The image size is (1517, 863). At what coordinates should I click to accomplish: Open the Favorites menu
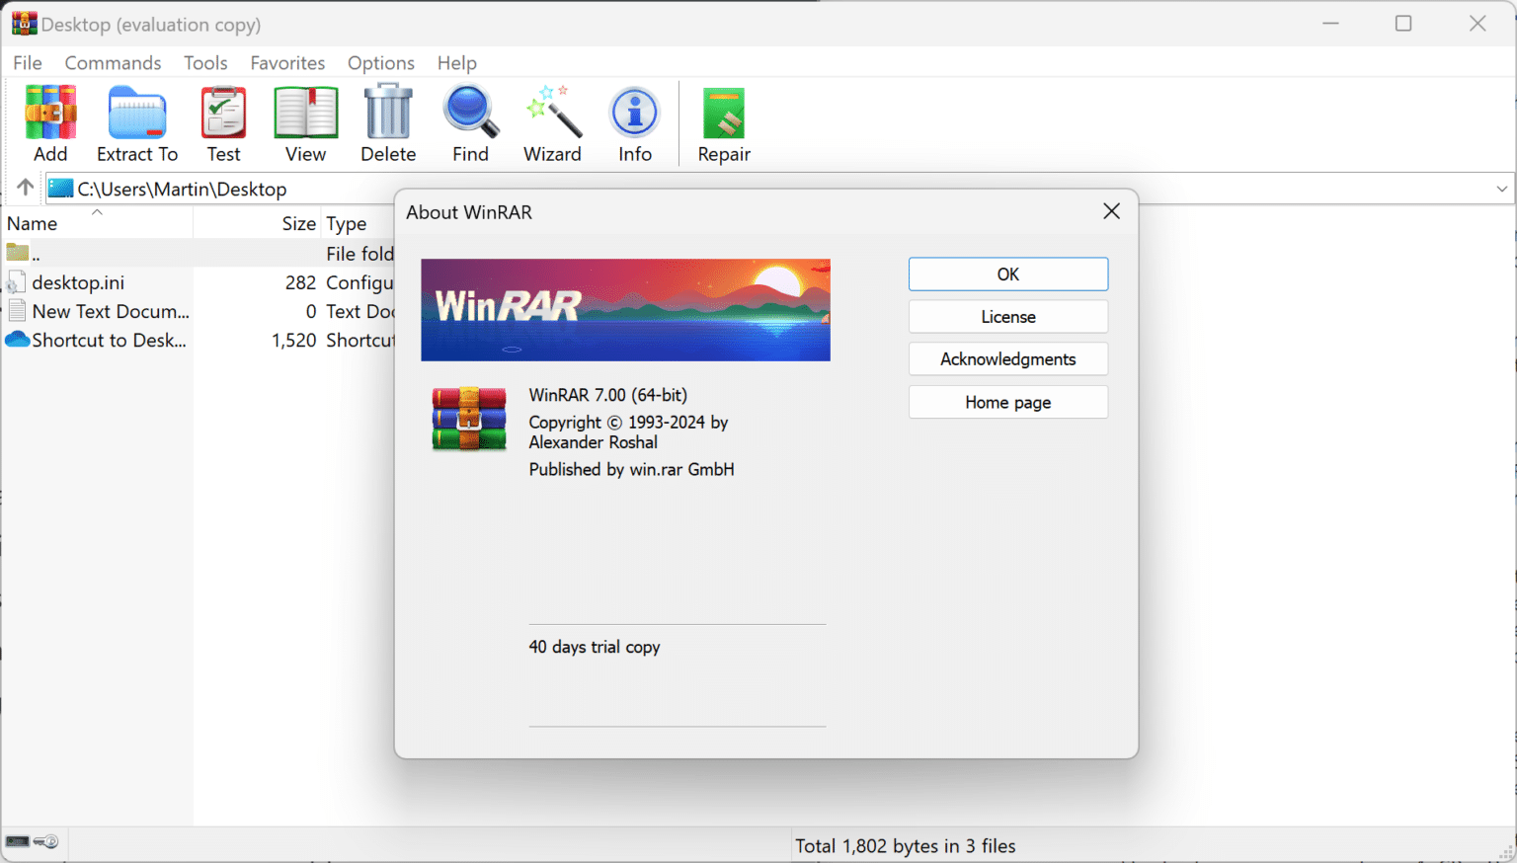pyautogui.click(x=287, y=62)
